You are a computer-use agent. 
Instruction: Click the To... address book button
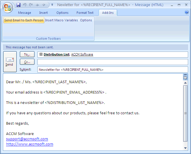pyautogui.click(x=27, y=54)
